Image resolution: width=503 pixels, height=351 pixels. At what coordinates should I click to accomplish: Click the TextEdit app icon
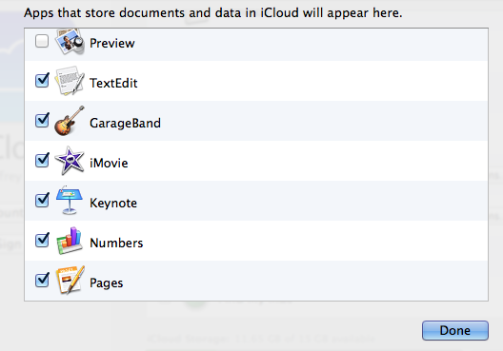tap(70, 81)
